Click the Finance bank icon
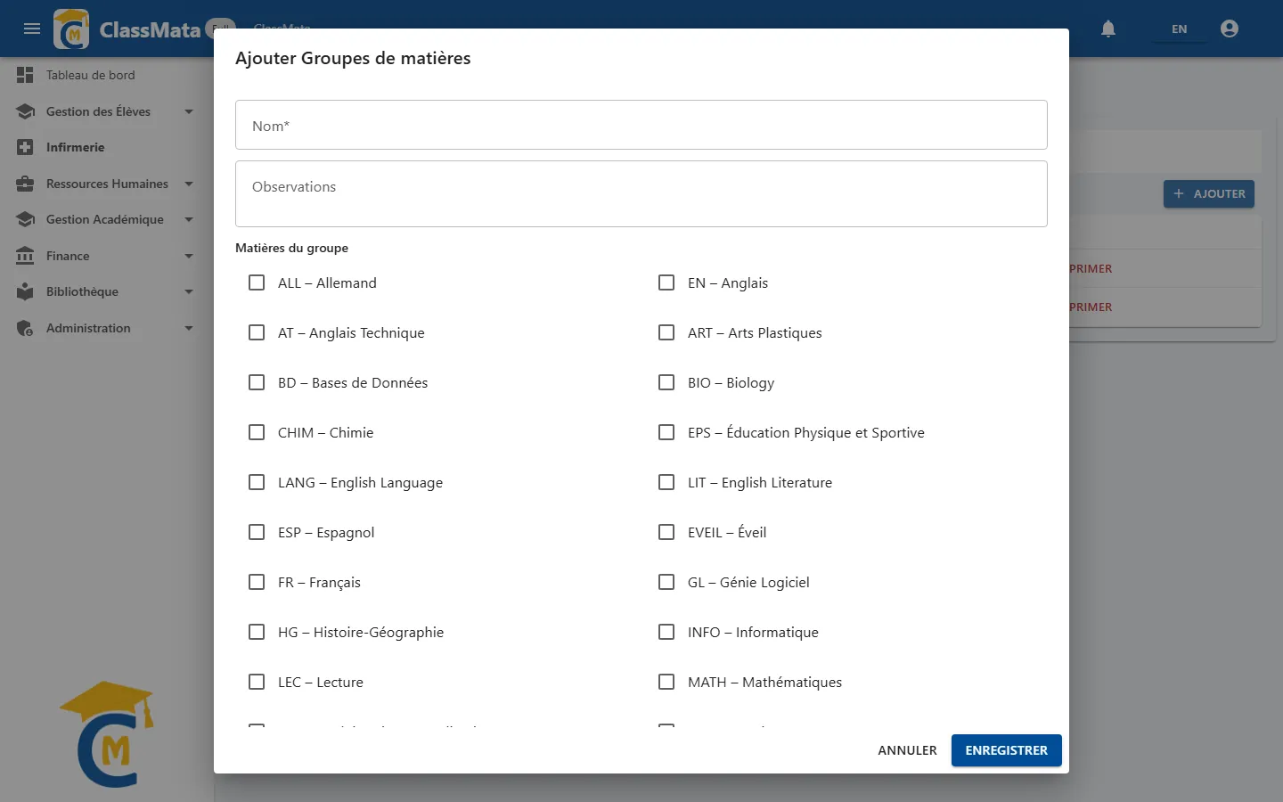Screen dimensions: 1283x802 (x=25, y=256)
